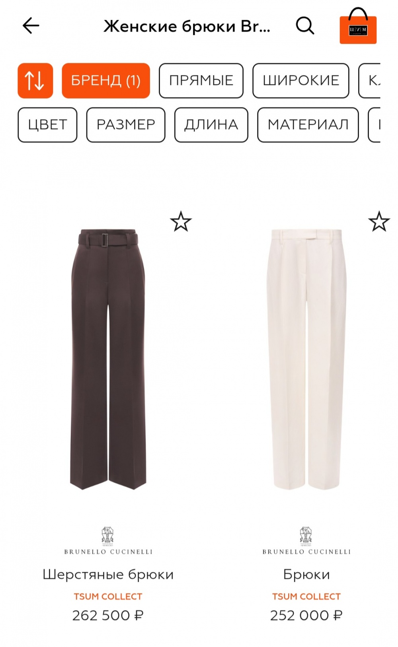The width and height of the screenshot is (398, 647).
Task: Open the ЦВЕТ filter
Action: [47, 125]
